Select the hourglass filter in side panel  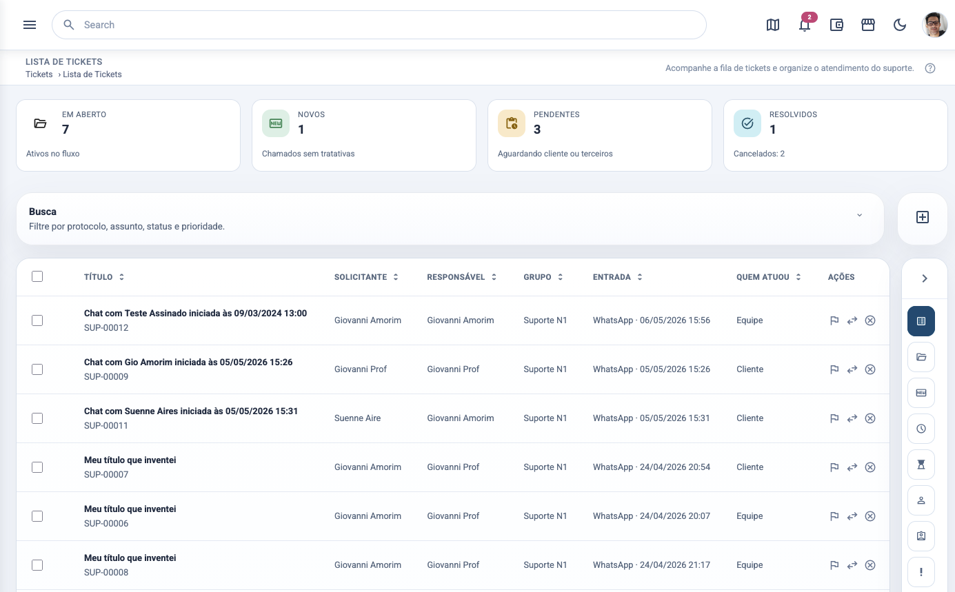tap(921, 465)
